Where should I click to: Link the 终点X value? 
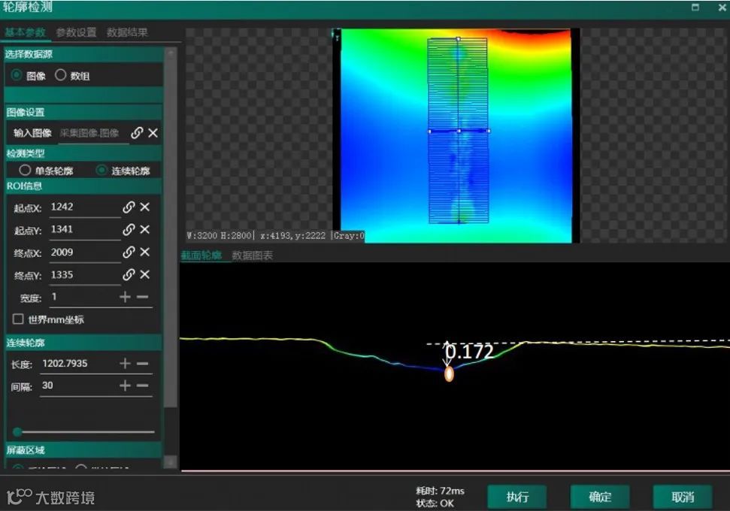click(129, 252)
